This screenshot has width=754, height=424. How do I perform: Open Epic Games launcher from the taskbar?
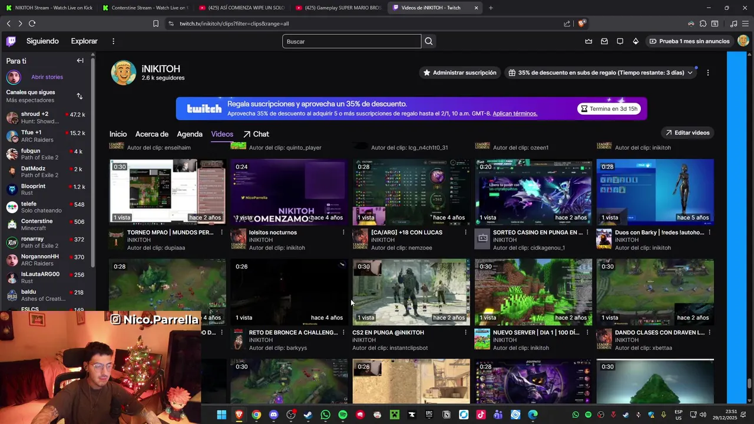pyautogui.click(x=429, y=415)
